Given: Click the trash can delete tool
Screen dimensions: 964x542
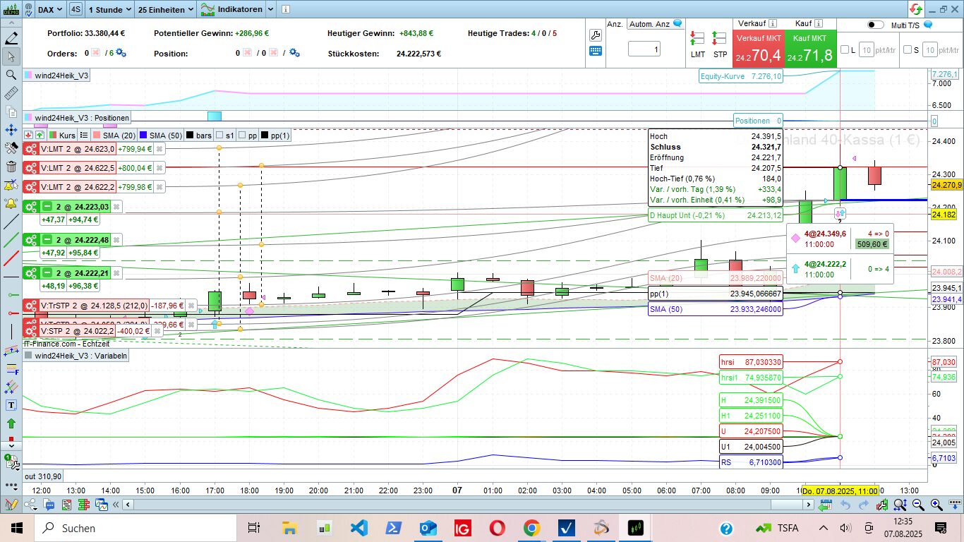Looking at the screenshot, I should [x=11, y=167].
